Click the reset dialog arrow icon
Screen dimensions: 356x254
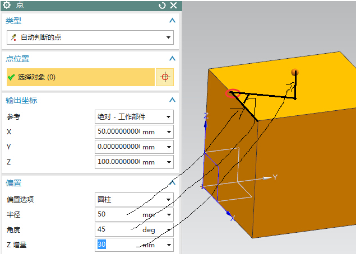click(163, 5)
